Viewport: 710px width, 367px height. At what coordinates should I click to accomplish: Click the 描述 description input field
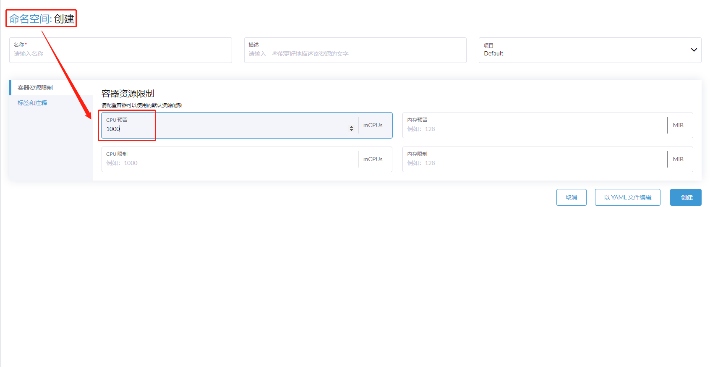tap(355, 50)
